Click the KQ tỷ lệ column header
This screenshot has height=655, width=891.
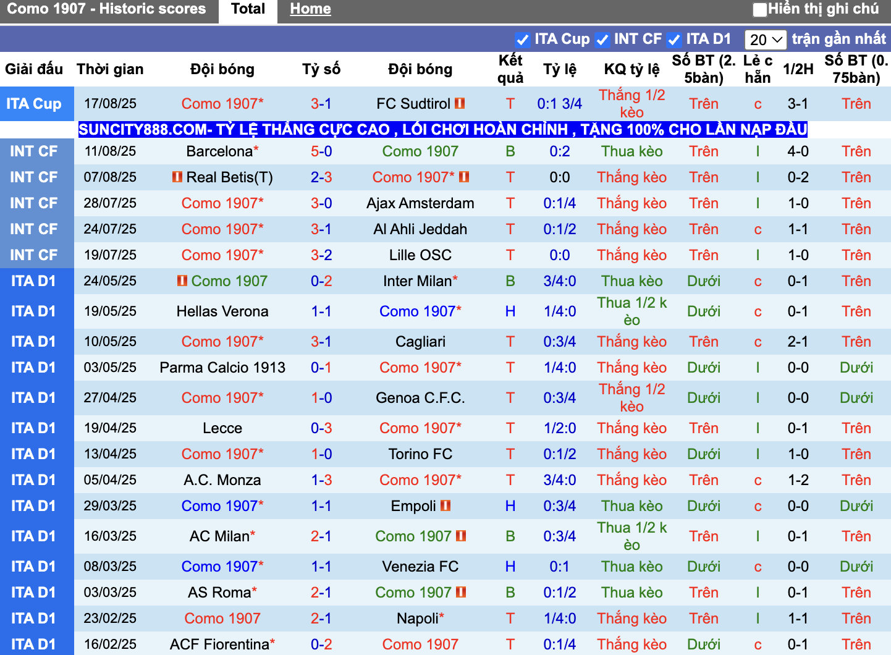(x=631, y=69)
